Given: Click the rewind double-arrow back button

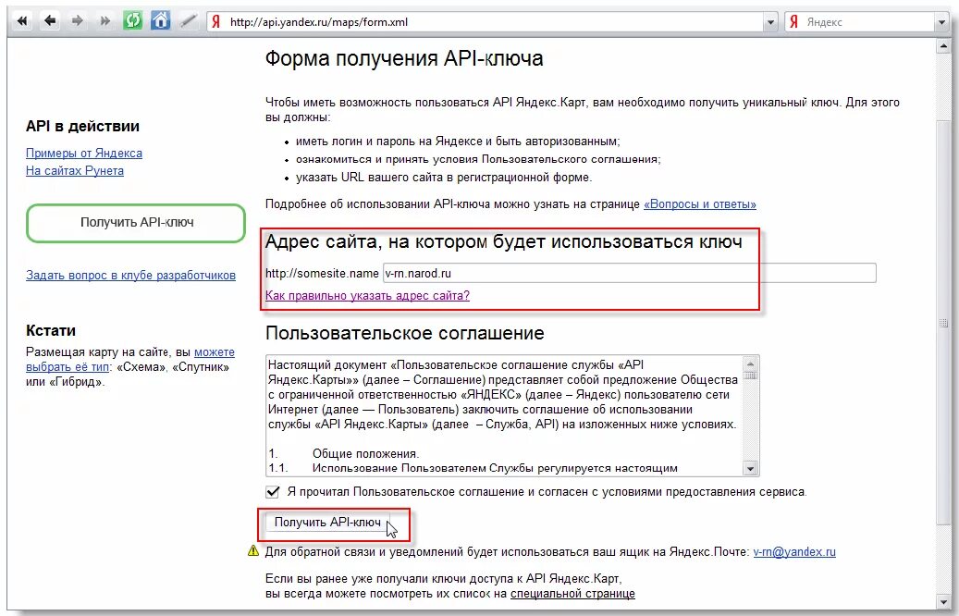Looking at the screenshot, I should 22,21.
